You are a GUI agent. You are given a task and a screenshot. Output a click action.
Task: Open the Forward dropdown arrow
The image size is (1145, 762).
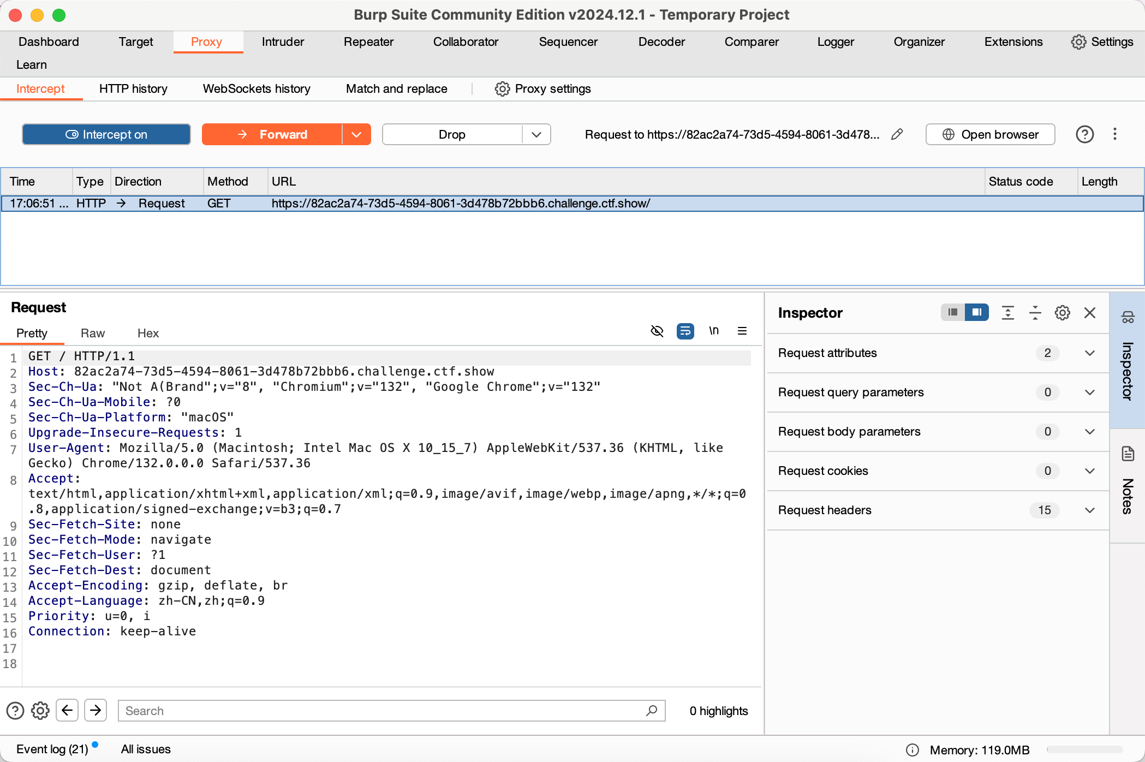coord(356,134)
